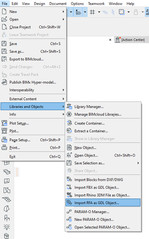The image size is (149, 239).
Task: Click the Save Selection as floppy icon
Action: point(69,163)
